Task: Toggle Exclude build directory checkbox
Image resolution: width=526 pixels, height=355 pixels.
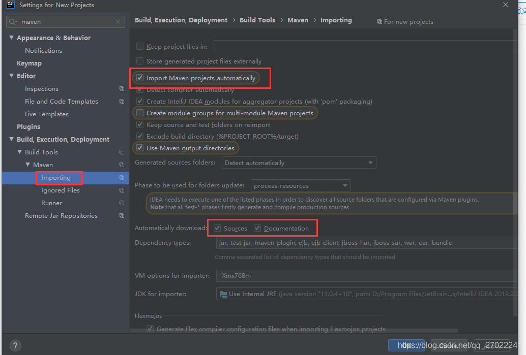Action: (x=140, y=136)
